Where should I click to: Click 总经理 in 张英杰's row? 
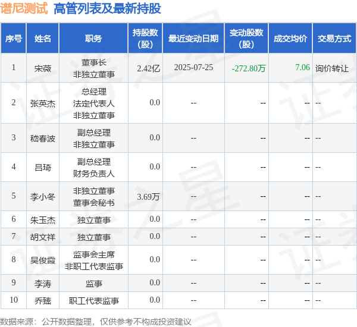(x=94, y=92)
